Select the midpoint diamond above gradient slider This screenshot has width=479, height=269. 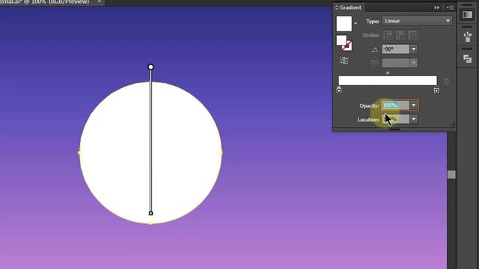point(388,73)
